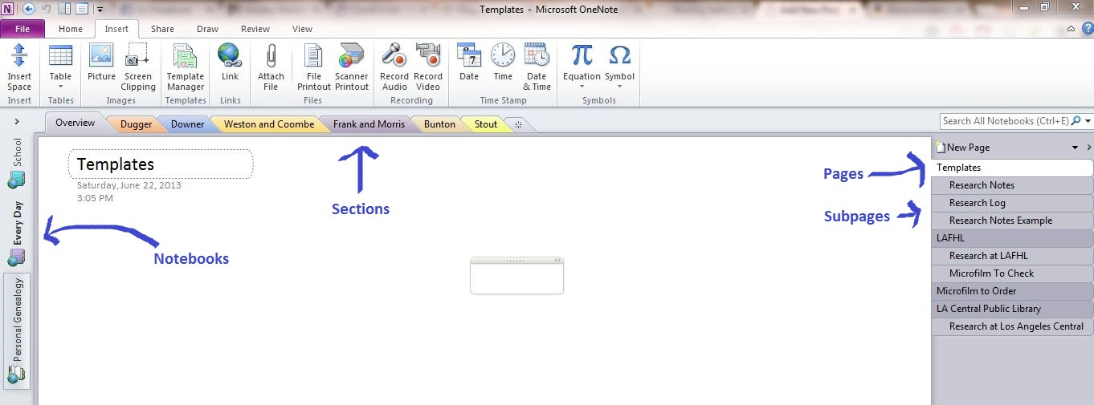Open the Frank and Morris section

click(369, 124)
